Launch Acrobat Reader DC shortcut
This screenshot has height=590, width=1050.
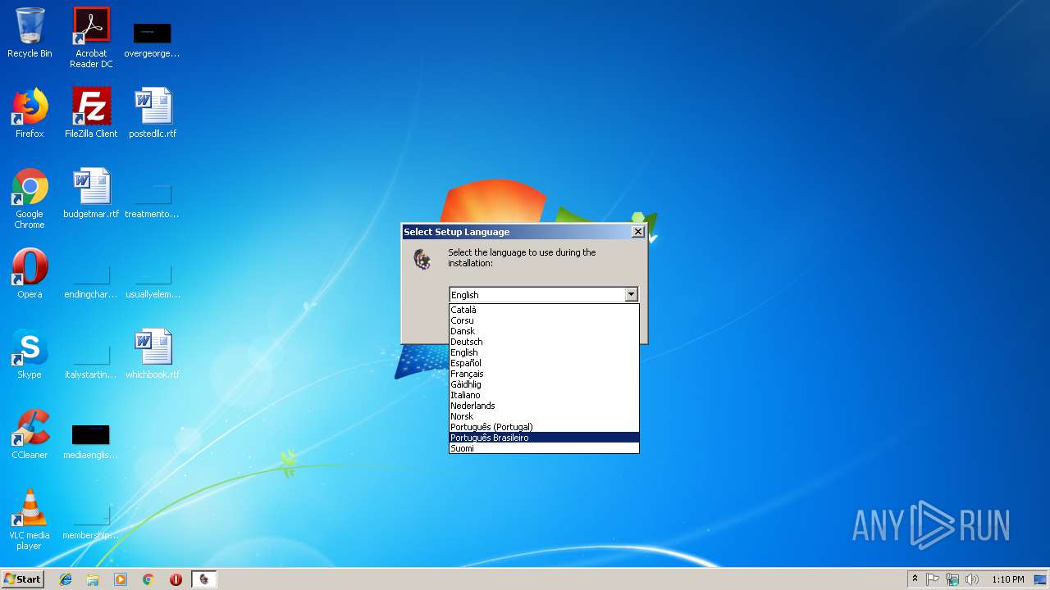click(91, 38)
